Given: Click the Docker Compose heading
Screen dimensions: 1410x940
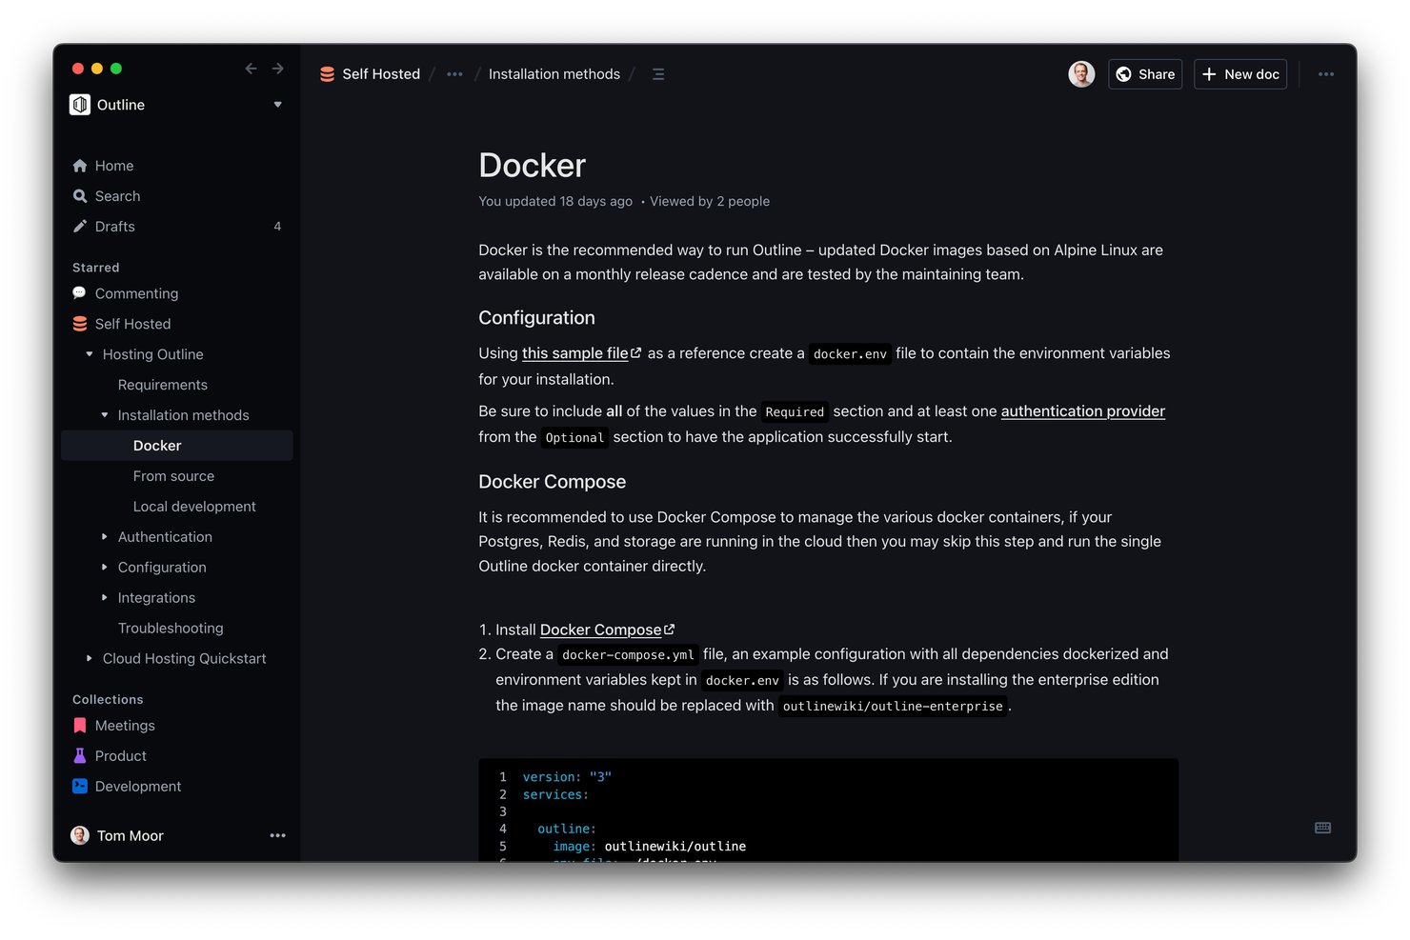Looking at the screenshot, I should [553, 482].
